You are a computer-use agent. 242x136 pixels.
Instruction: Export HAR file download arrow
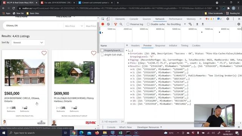203,24
